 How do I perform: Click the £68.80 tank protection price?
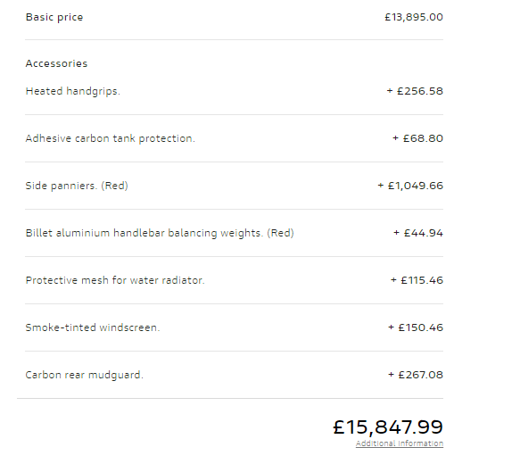417,138
